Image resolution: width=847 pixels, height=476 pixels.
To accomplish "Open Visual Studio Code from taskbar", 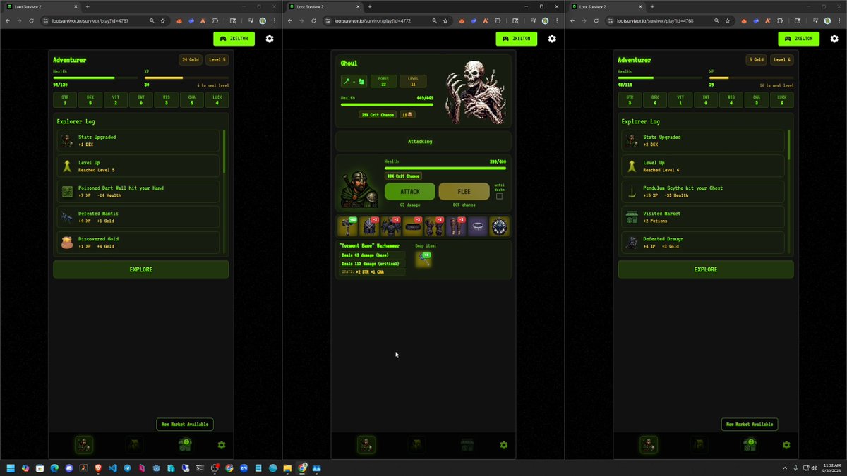I will point(112,468).
